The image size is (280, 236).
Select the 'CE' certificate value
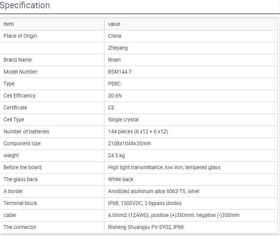click(111, 108)
